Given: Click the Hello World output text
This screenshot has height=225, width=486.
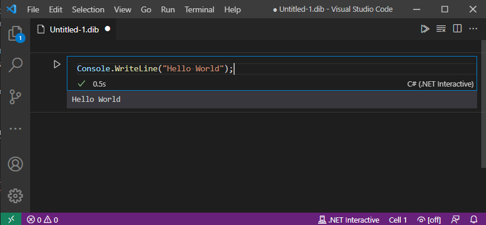Looking at the screenshot, I should (x=96, y=100).
